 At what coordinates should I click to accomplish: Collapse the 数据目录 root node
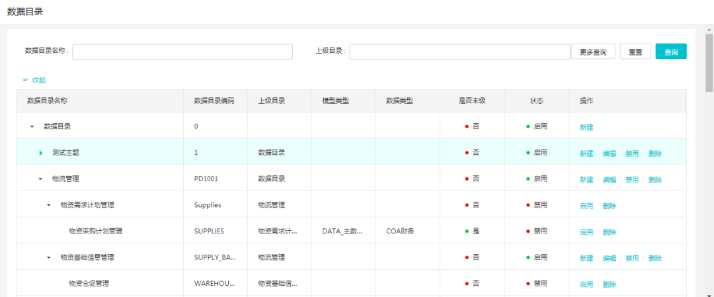click(x=32, y=126)
